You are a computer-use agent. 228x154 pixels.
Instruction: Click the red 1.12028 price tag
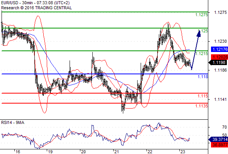[x=219, y=57]
